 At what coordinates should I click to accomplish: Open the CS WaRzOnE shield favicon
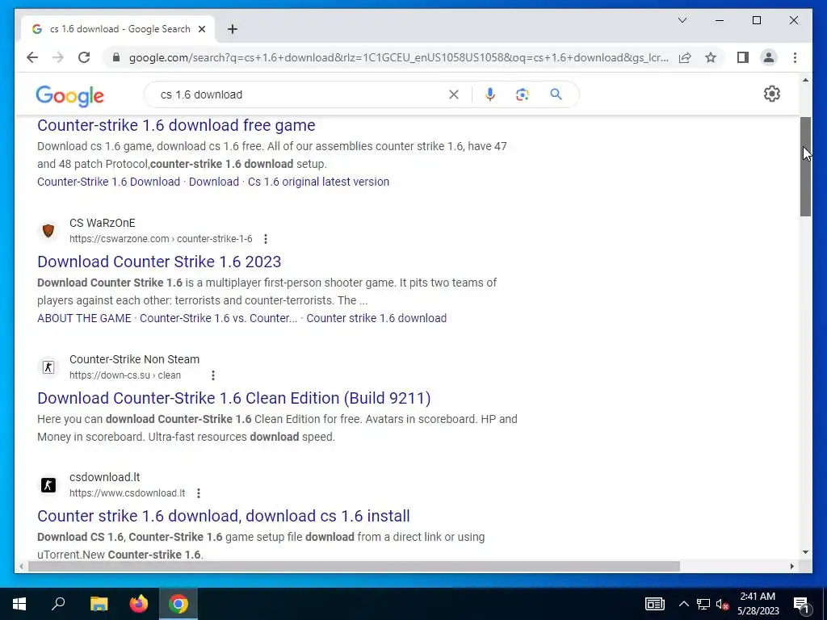(x=48, y=230)
